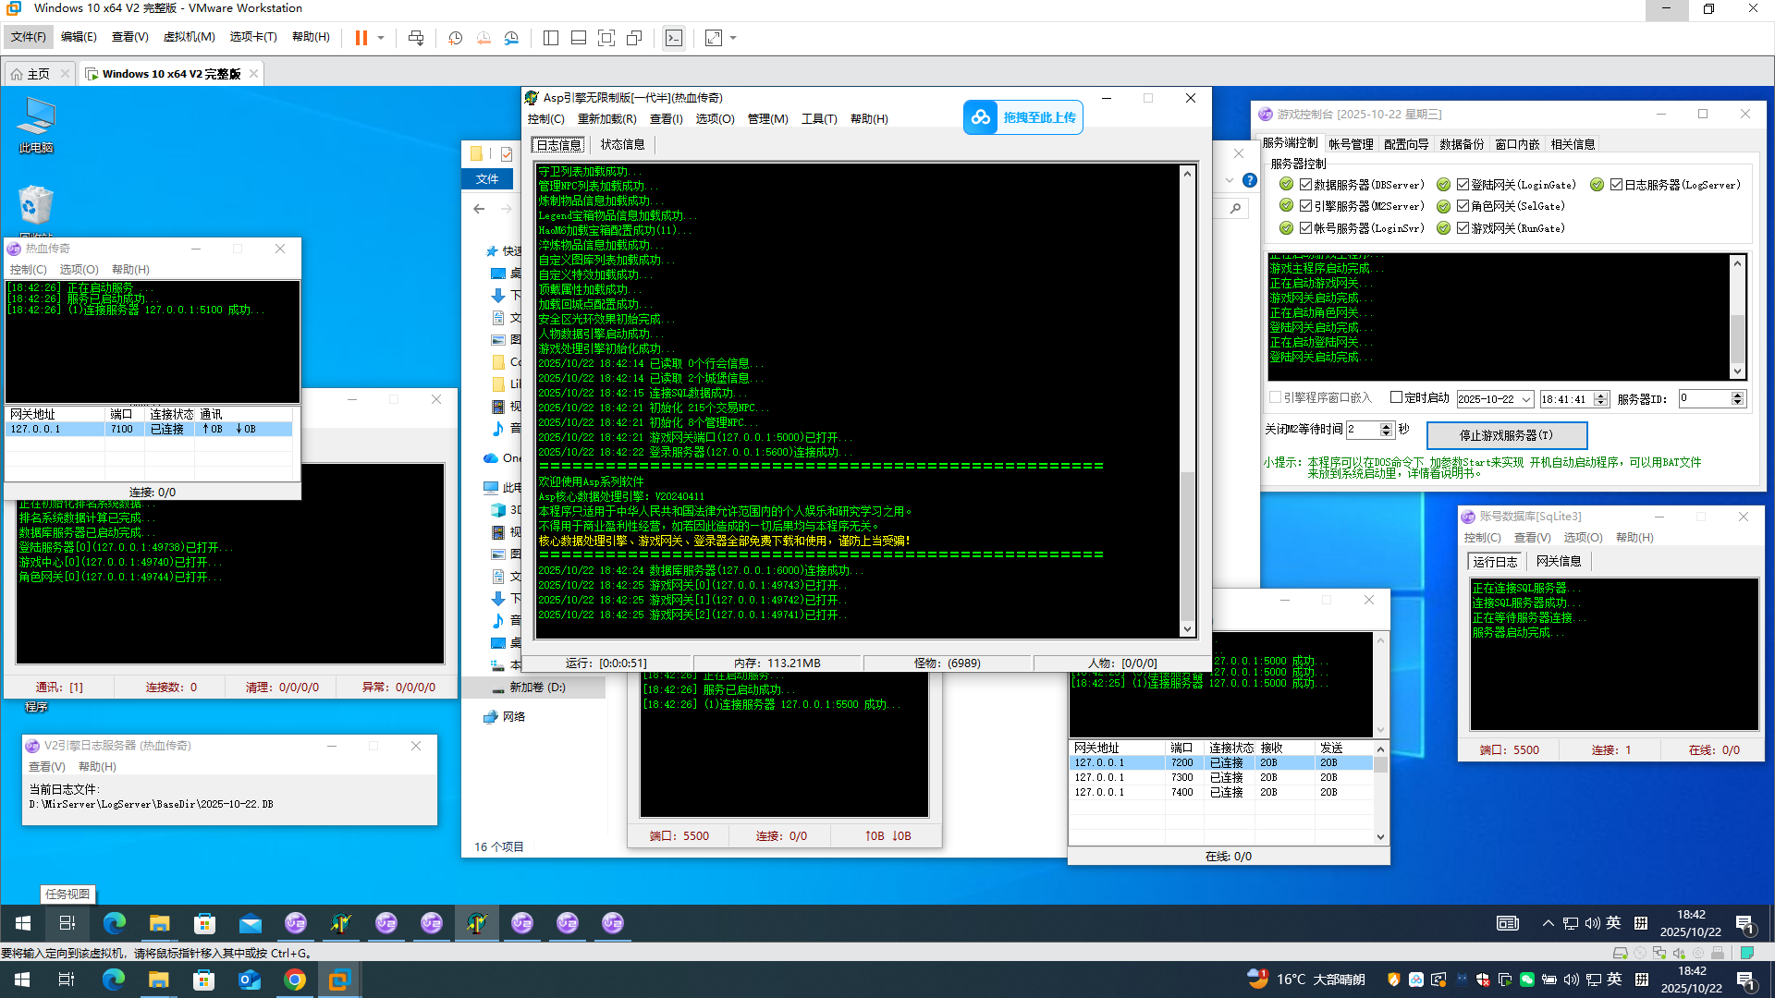
Task: Open the 2025-10-22 date dropdown
Action: 1526,399
